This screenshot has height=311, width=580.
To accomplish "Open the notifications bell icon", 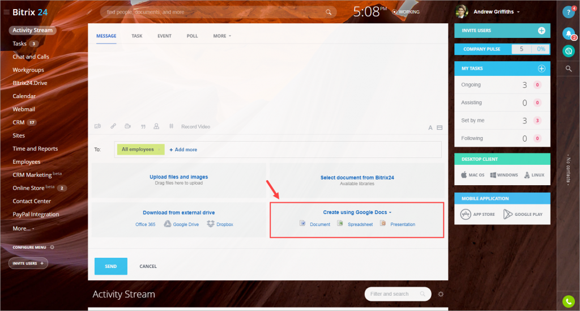I will pos(569,33).
